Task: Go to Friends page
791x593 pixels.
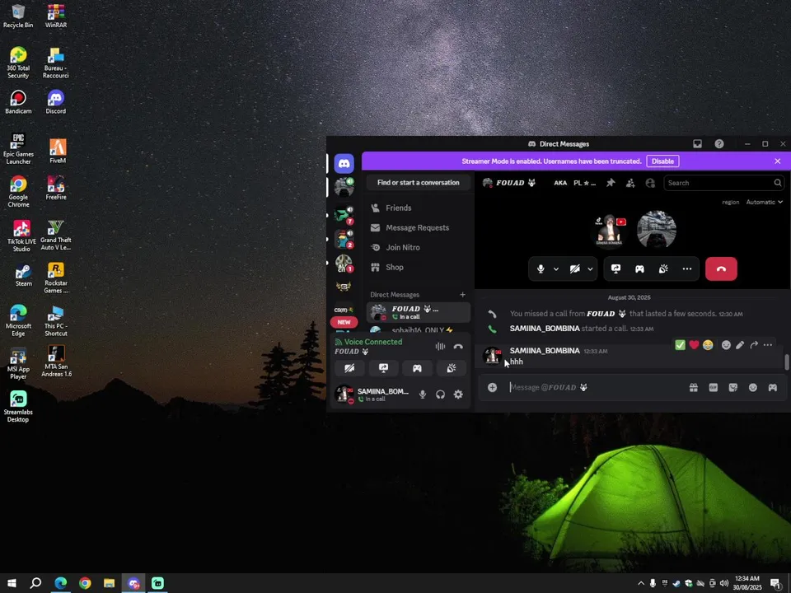Action: [x=419, y=208]
